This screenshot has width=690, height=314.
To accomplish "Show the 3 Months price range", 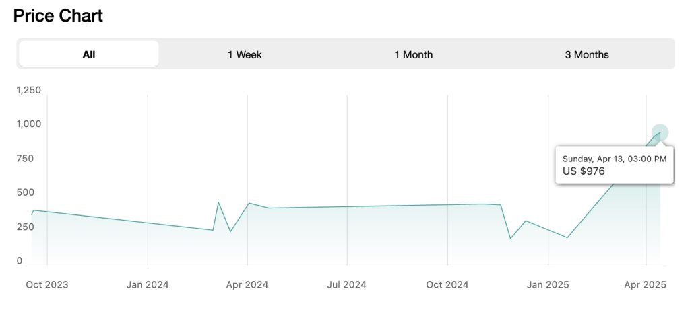I will click(x=586, y=54).
